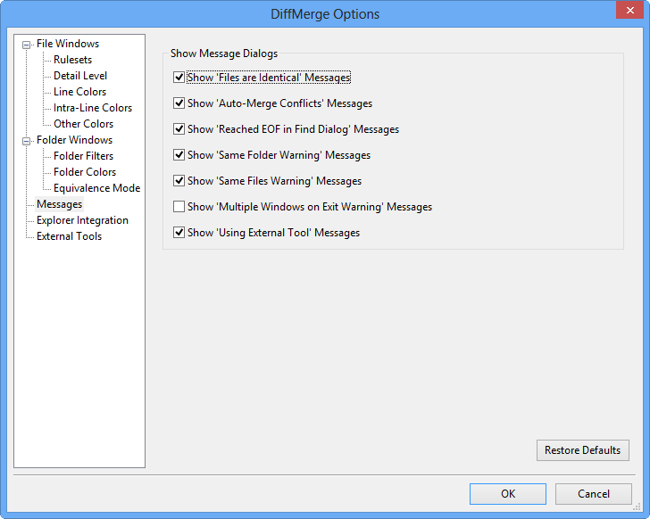Select External Tools in the tree
Screen dimensions: 650x519
pyautogui.click(x=69, y=236)
